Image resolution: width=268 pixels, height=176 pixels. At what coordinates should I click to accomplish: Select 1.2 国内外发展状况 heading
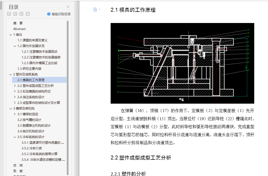click(31, 46)
